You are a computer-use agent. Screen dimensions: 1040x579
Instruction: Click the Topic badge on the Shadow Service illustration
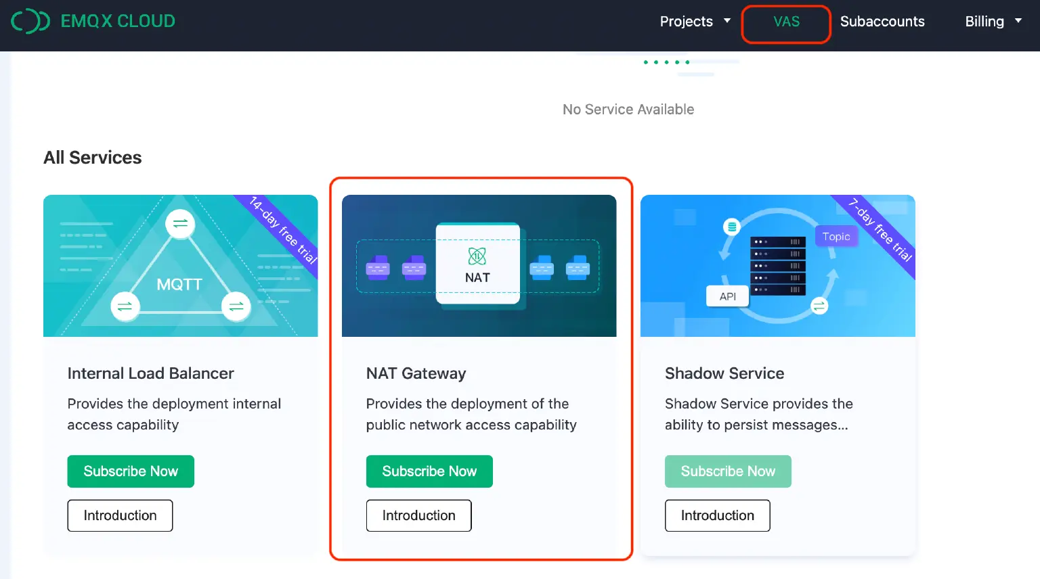[837, 236]
